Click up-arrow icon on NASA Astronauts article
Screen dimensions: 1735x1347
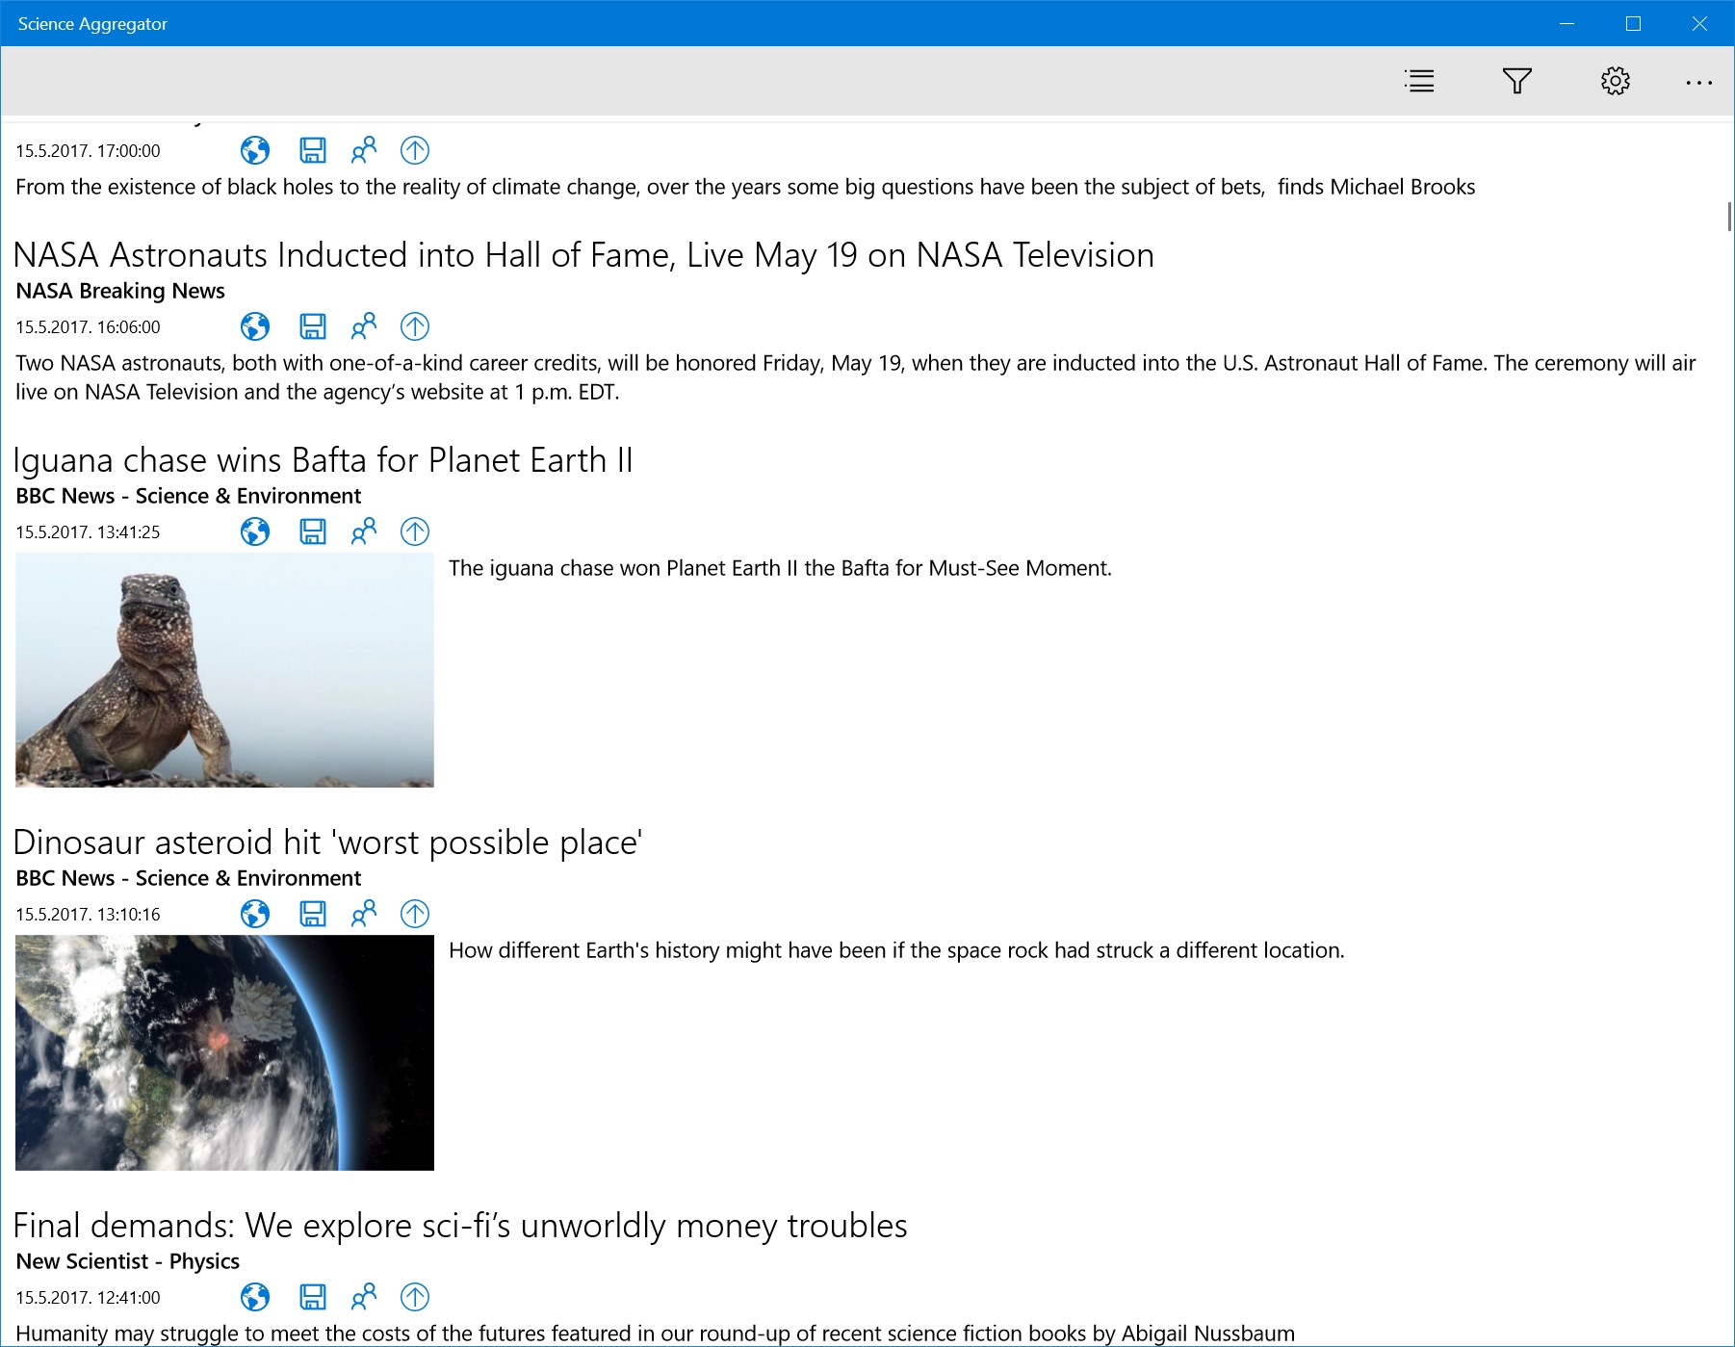point(415,326)
